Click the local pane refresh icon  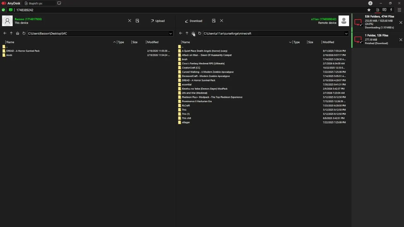[24, 33]
